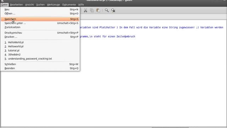The height and width of the screenshot is (128, 227).
Task: Click the Find and Replace icon
Action: [x=113, y=10]
